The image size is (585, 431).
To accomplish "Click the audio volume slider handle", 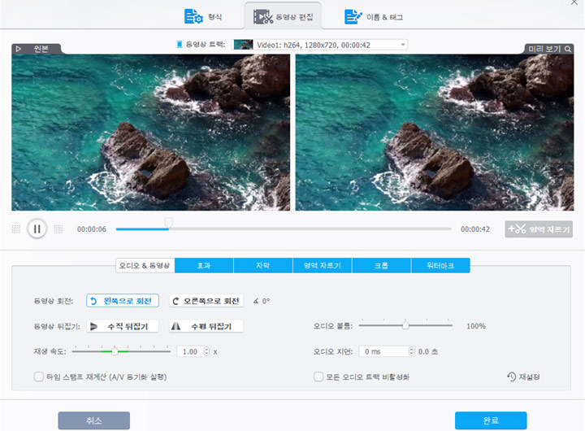I will coord(405,325).
